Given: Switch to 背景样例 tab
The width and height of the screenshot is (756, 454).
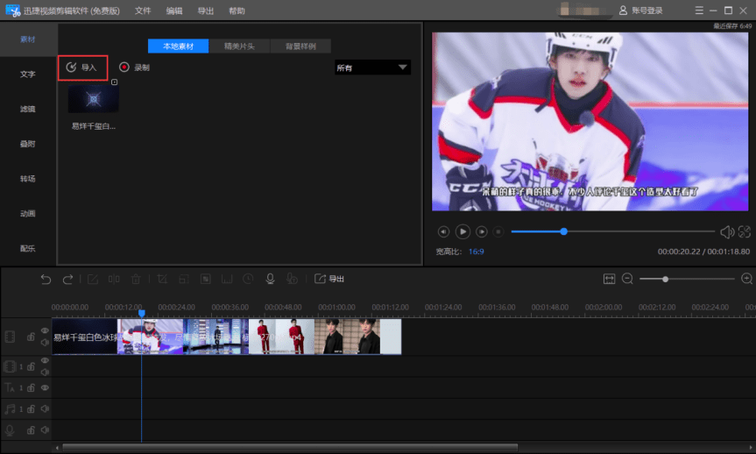Looking at the screenshot, I should coord(300,46).
